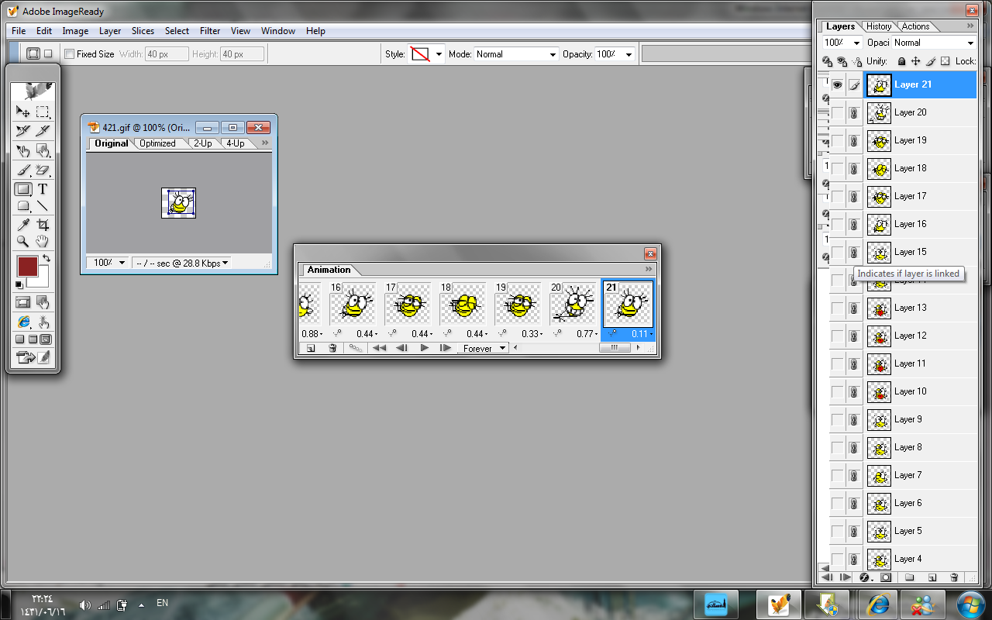The image size is (992, 620).
Task: Select frame 18 in the Animation panel
Action: [463, 304]
